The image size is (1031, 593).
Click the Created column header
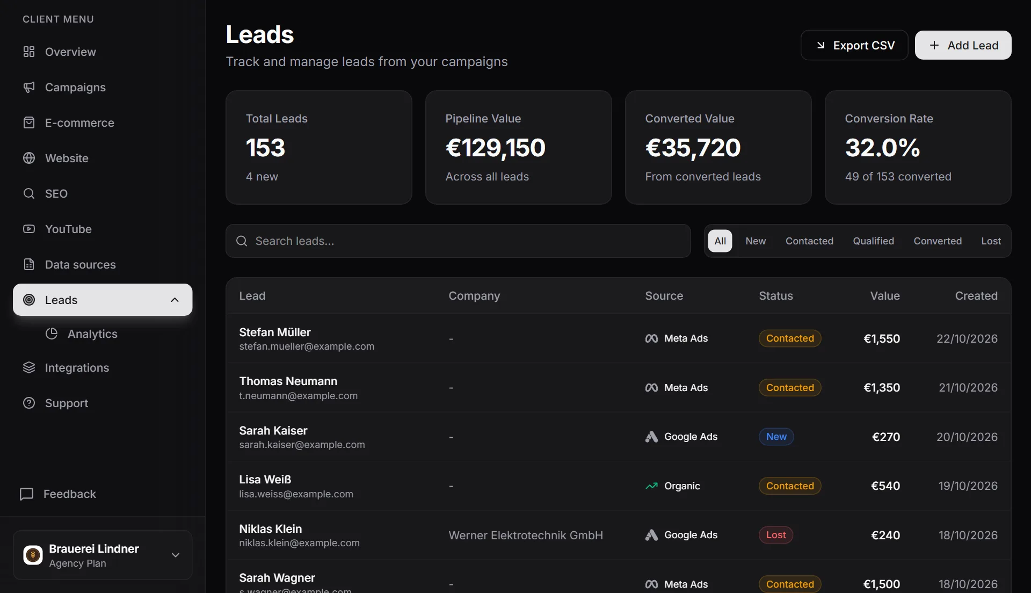976,295
